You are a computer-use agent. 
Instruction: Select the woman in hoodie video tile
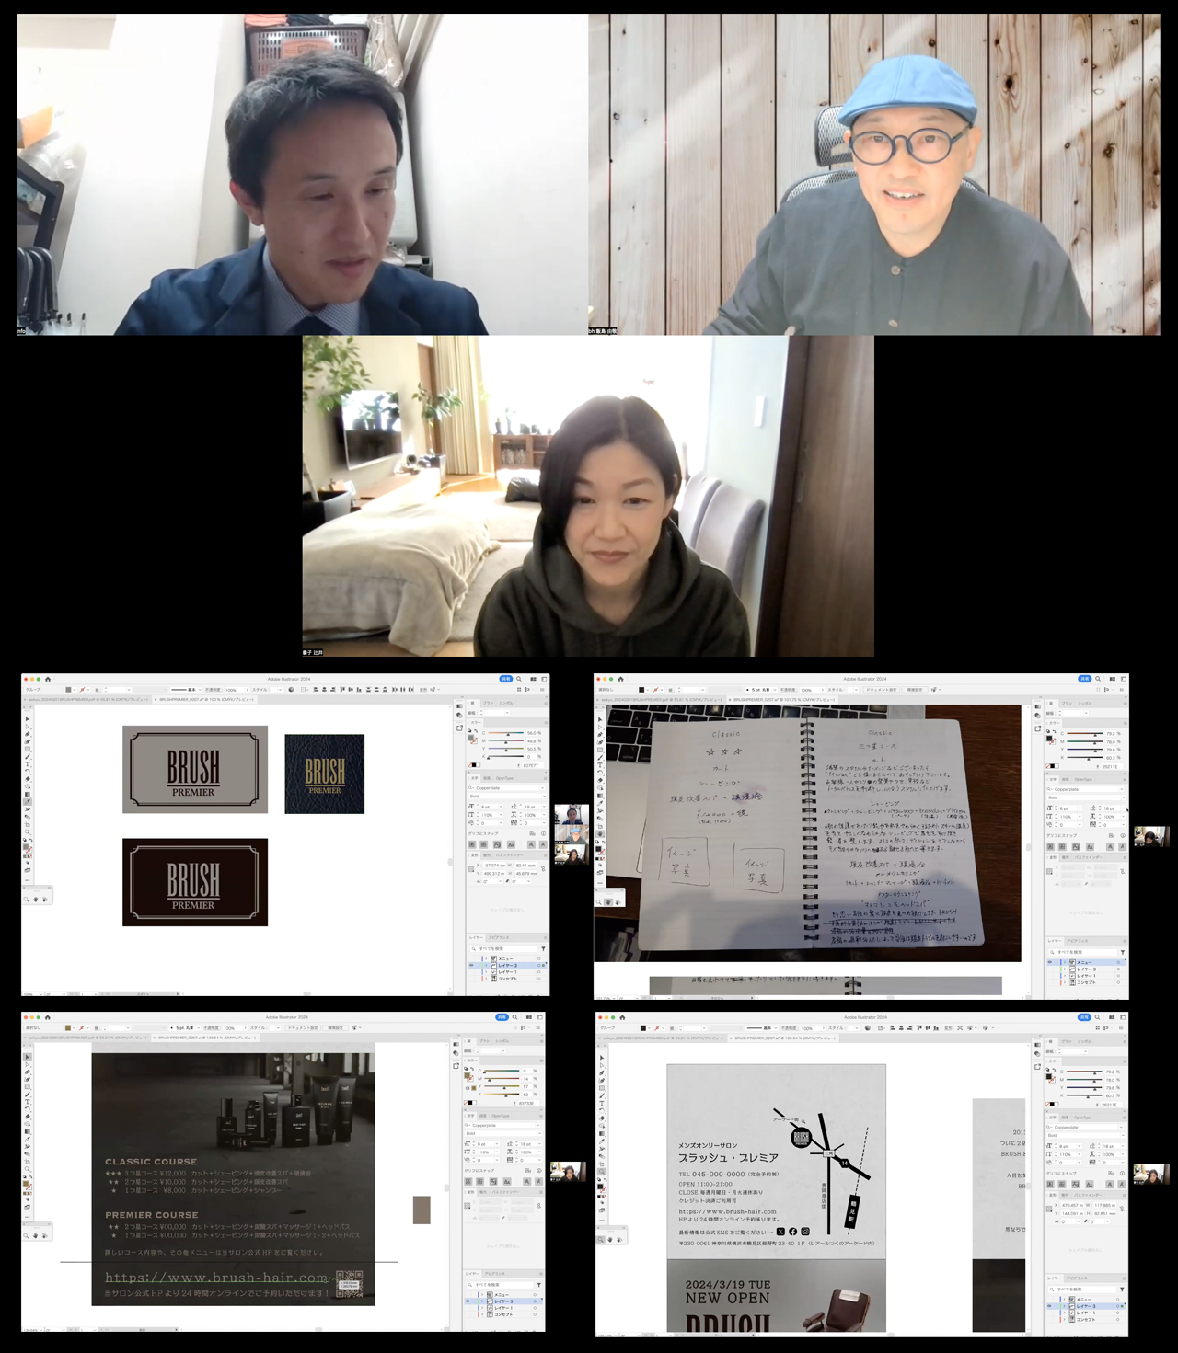pos(588,496)
